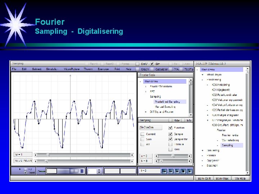The height and width of the screenshot is (194, 259).
Task: Open the VideoPicture menu
Action: [x=72, y=69]
